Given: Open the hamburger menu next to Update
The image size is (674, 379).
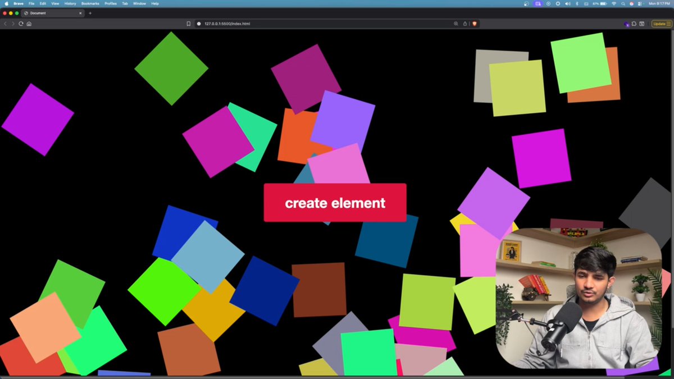Looking at the screenshot, I should coord(670,24).
